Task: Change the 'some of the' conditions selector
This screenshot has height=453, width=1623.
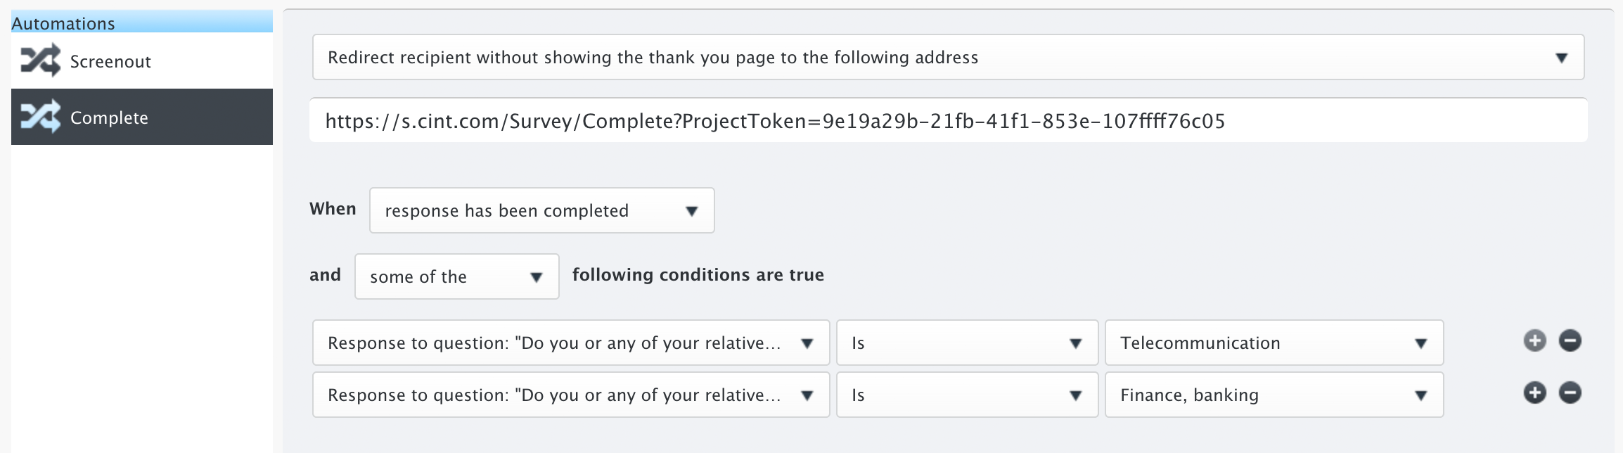Action: (456, 276)
